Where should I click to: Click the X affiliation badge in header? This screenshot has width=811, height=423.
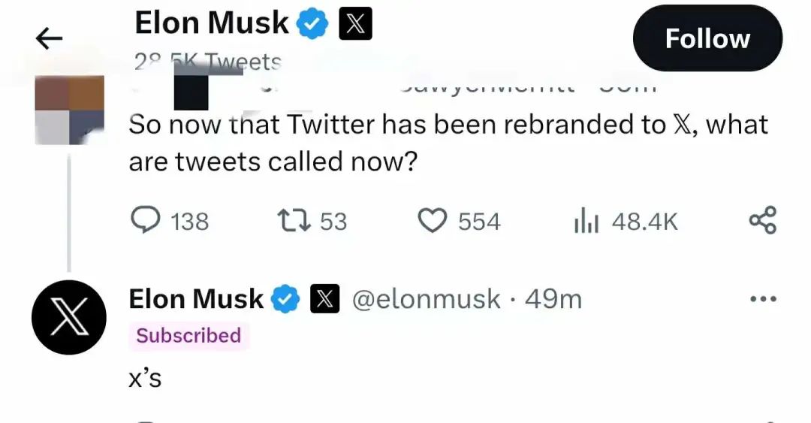tap(356, 24)
